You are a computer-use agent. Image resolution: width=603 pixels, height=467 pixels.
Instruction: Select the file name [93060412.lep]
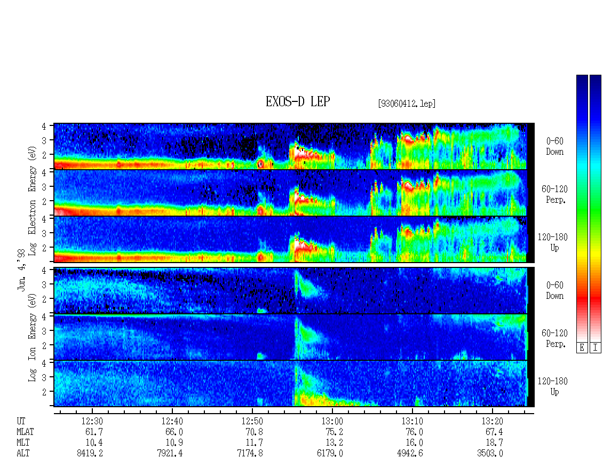407,104
